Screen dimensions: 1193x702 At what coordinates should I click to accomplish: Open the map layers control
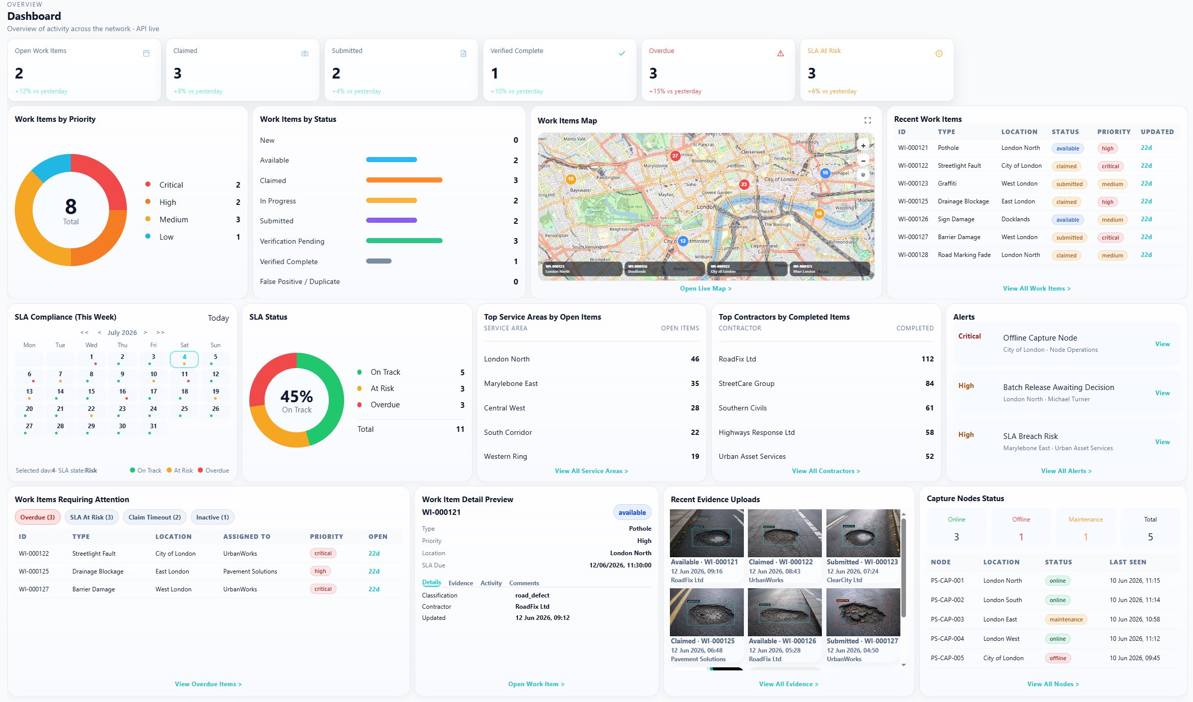[x=863, y=175]
